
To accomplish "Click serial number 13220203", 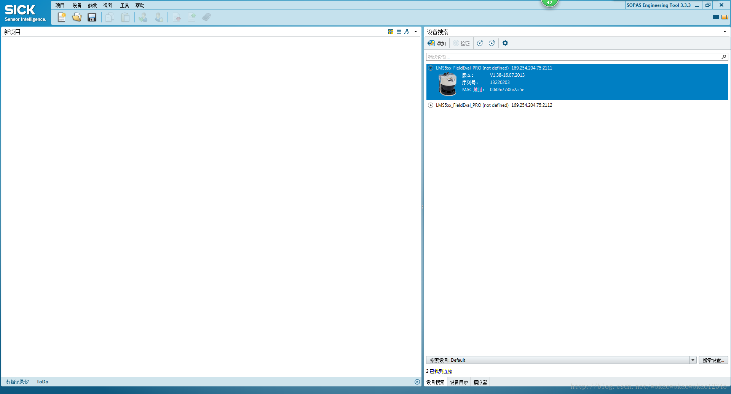I will (x=500, y=82).
